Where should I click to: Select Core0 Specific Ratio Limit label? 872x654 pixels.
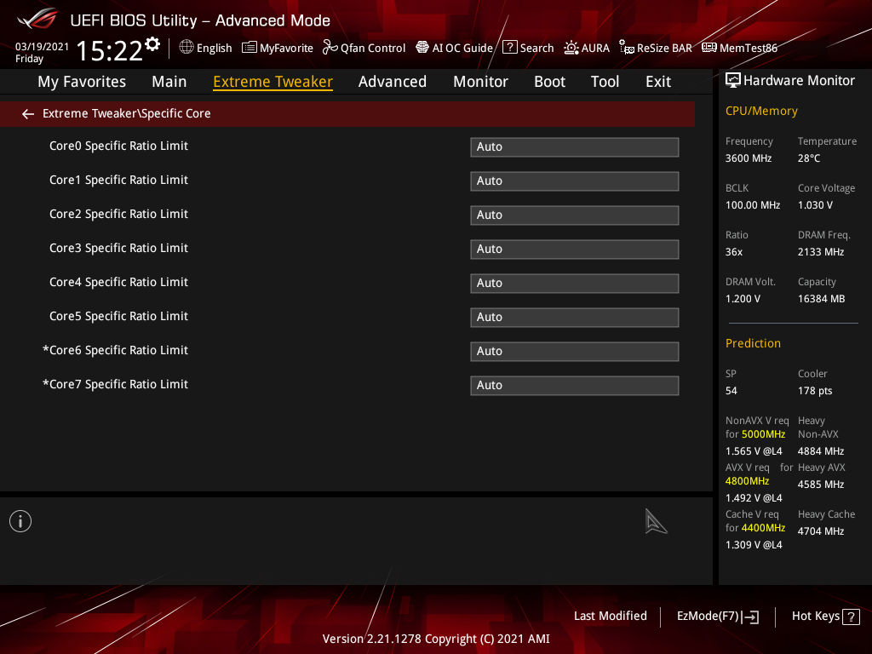[x=118, y=146]
